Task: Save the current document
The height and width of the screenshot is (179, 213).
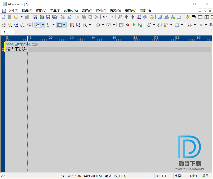Action: click(35, 17)
